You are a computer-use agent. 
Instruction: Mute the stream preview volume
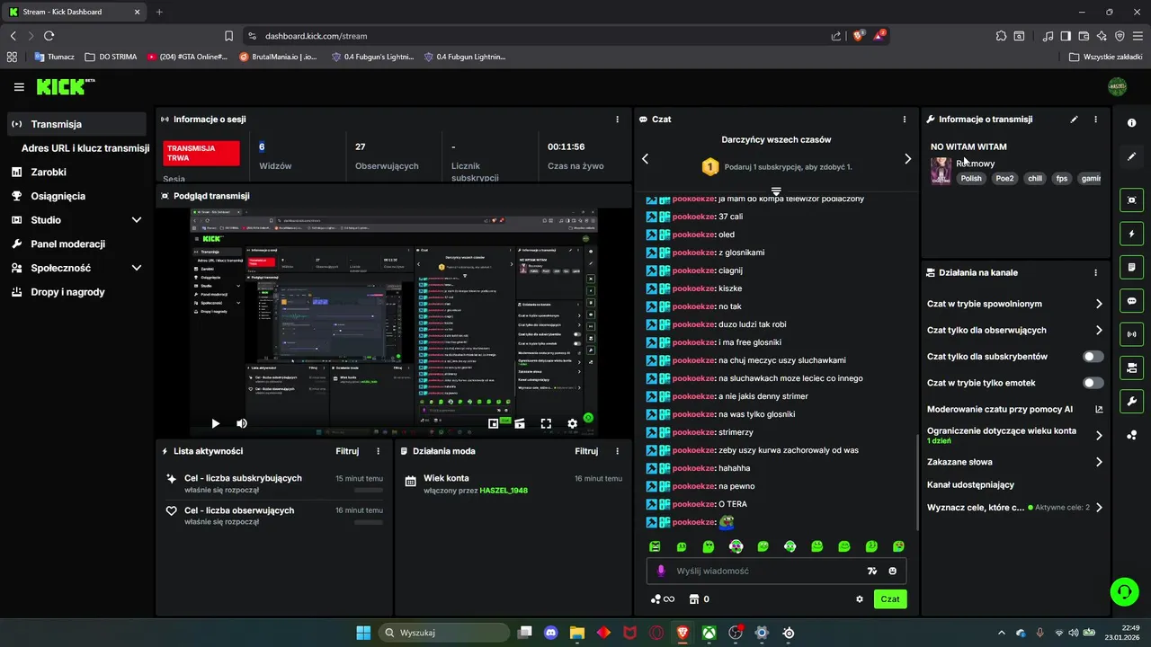tap(241, 423)
